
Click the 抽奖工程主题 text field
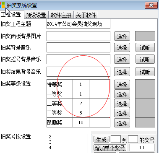(x=78, y=24)
